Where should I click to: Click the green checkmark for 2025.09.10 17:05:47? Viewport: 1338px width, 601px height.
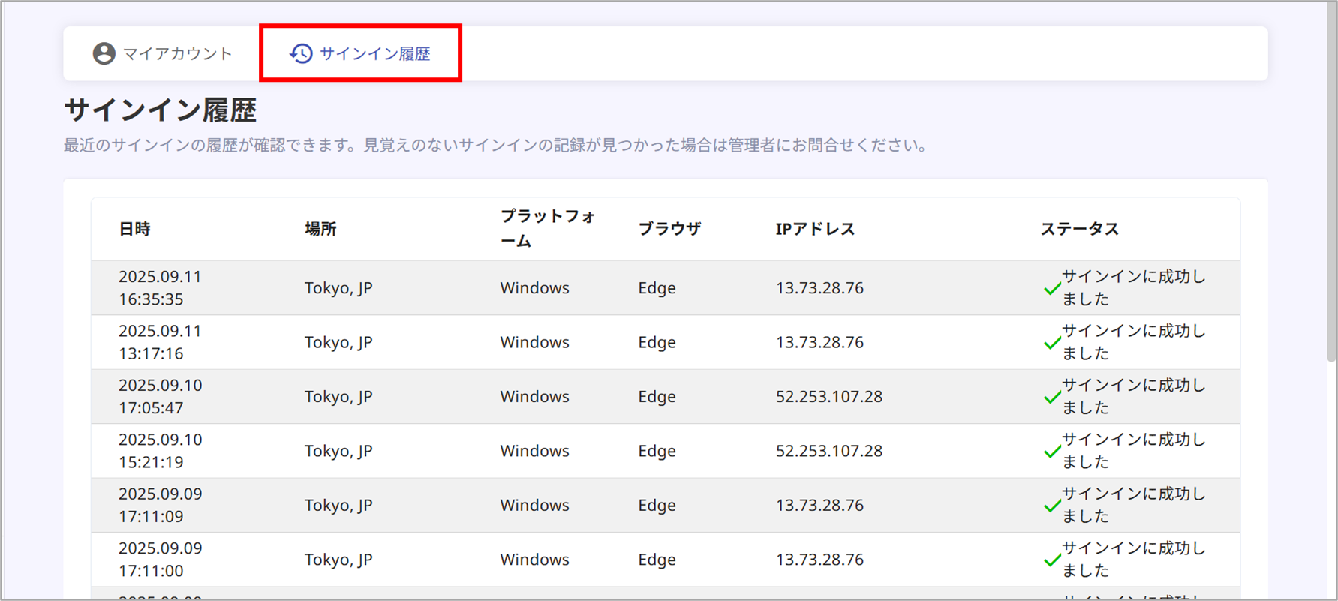pyautogui.click(x=1051, y=398)
